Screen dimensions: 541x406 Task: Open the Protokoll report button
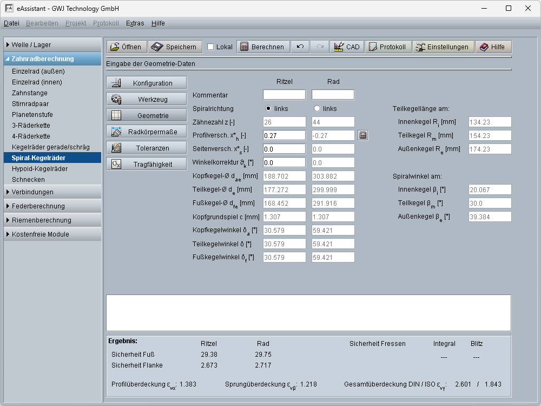[387, 47]
